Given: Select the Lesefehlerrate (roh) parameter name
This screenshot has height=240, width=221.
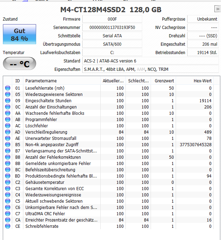Looking at the screenshot, I should (45, 88).
